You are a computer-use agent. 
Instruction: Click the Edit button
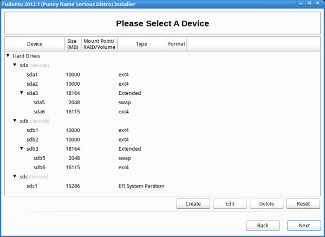pyautogui.click(x=230, y=203)
